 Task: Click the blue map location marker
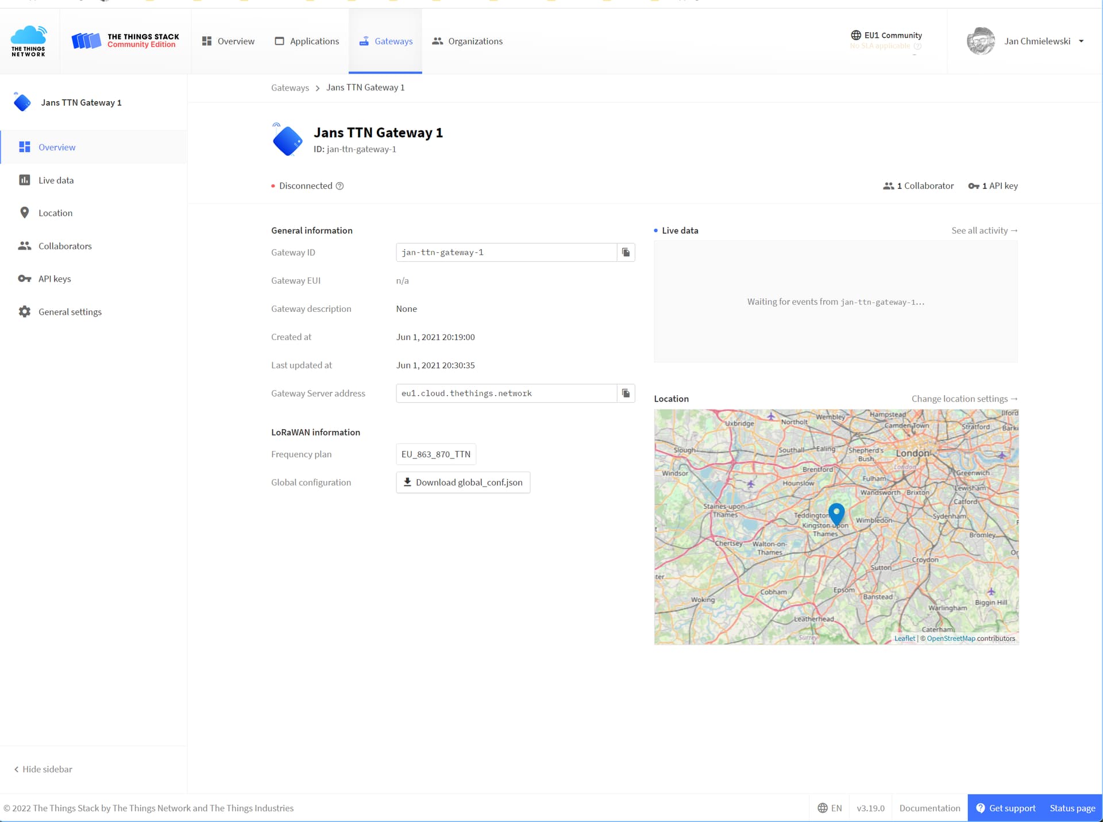836,514
